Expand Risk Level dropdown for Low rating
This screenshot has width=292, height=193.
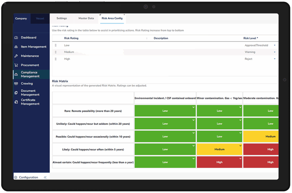[x=275, y=45]
